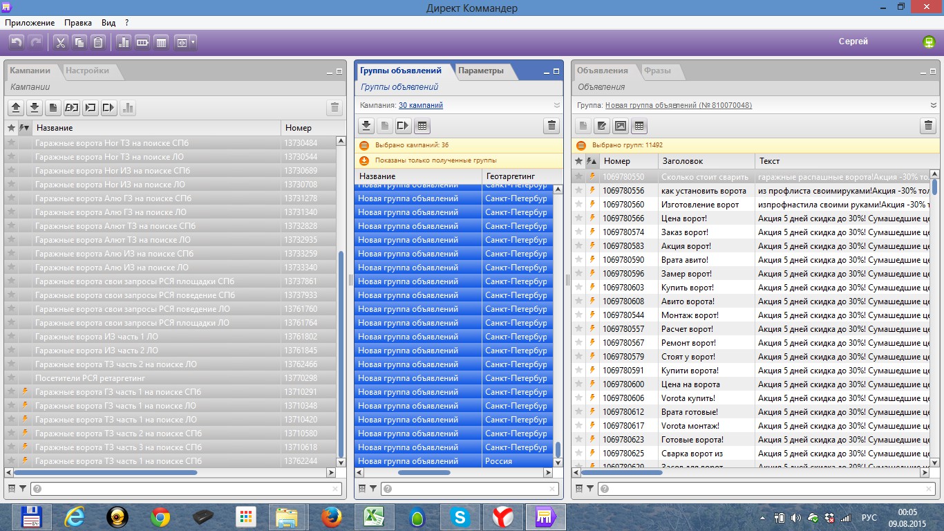The height and width of the screenshot is (531, 944).
Task: Open grid table icon in Объявления toolbar
Action: [639, 126]
